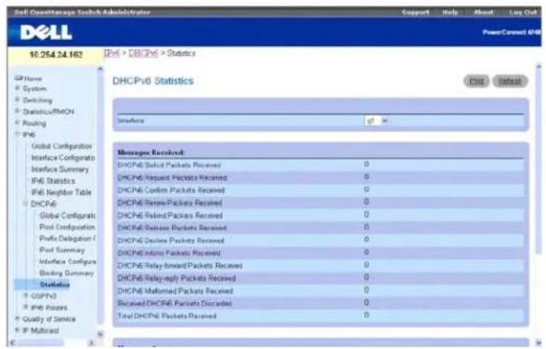Open the Interface dropdown

376,121
